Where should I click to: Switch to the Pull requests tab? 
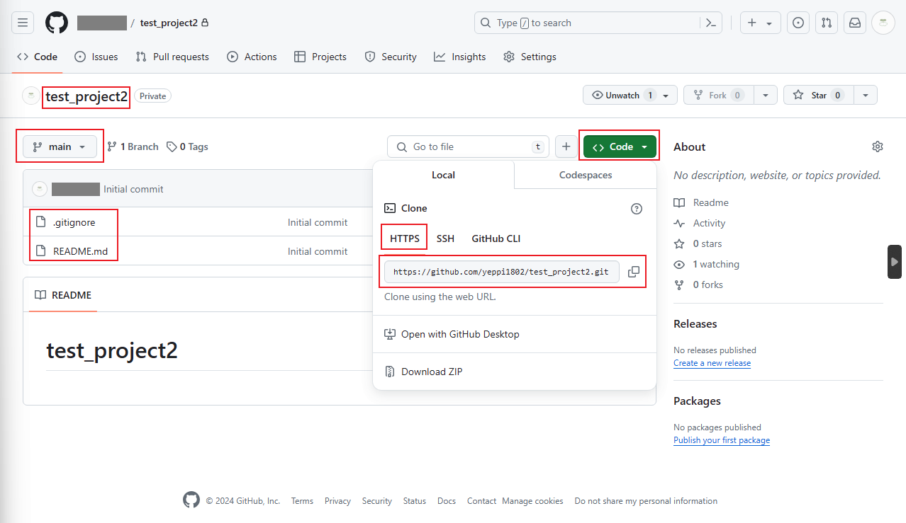[172, 57]
